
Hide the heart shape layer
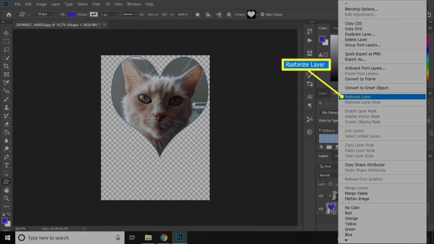point(321,209)
